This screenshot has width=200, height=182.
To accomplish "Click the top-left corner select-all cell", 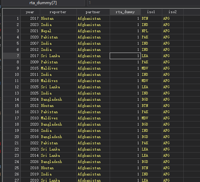I will 12,12.
